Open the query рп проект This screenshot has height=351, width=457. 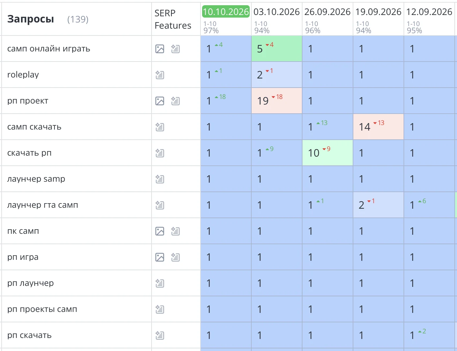pos(28,101)
